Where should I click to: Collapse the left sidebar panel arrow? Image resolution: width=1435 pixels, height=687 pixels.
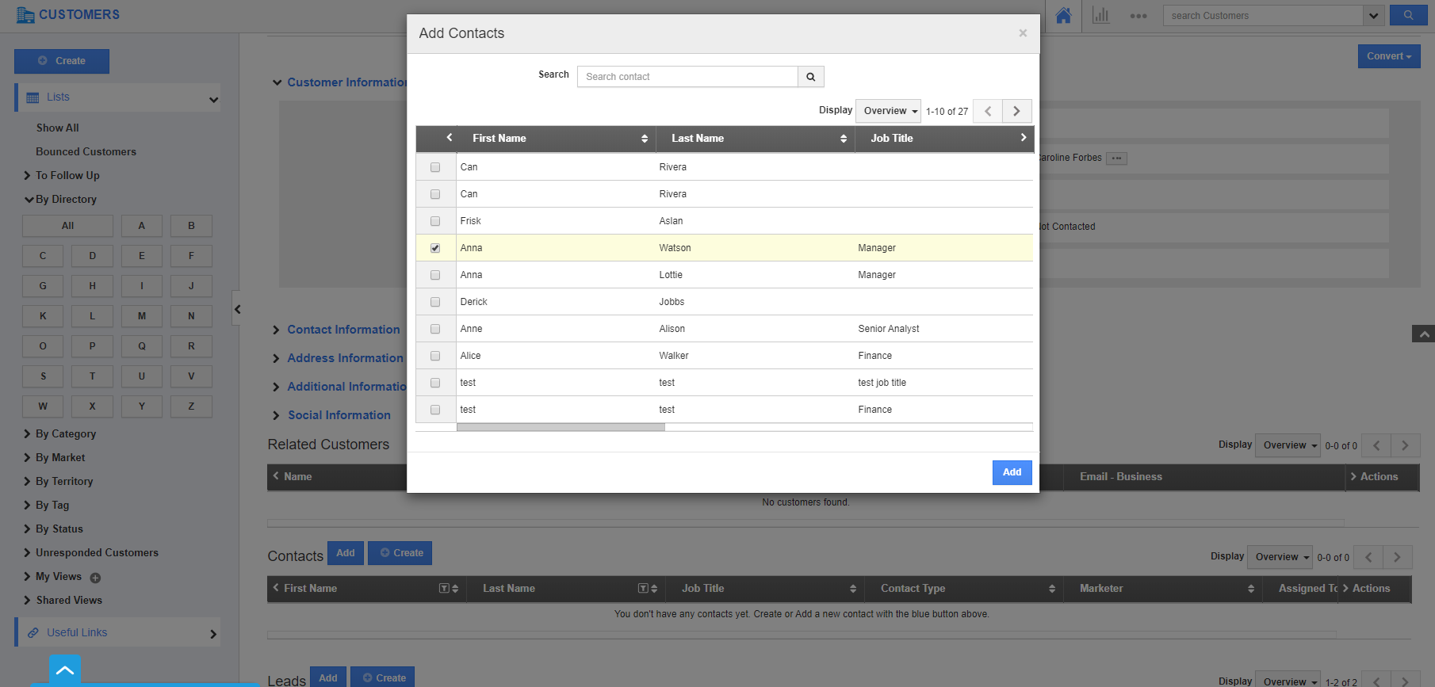pos(237,309)
